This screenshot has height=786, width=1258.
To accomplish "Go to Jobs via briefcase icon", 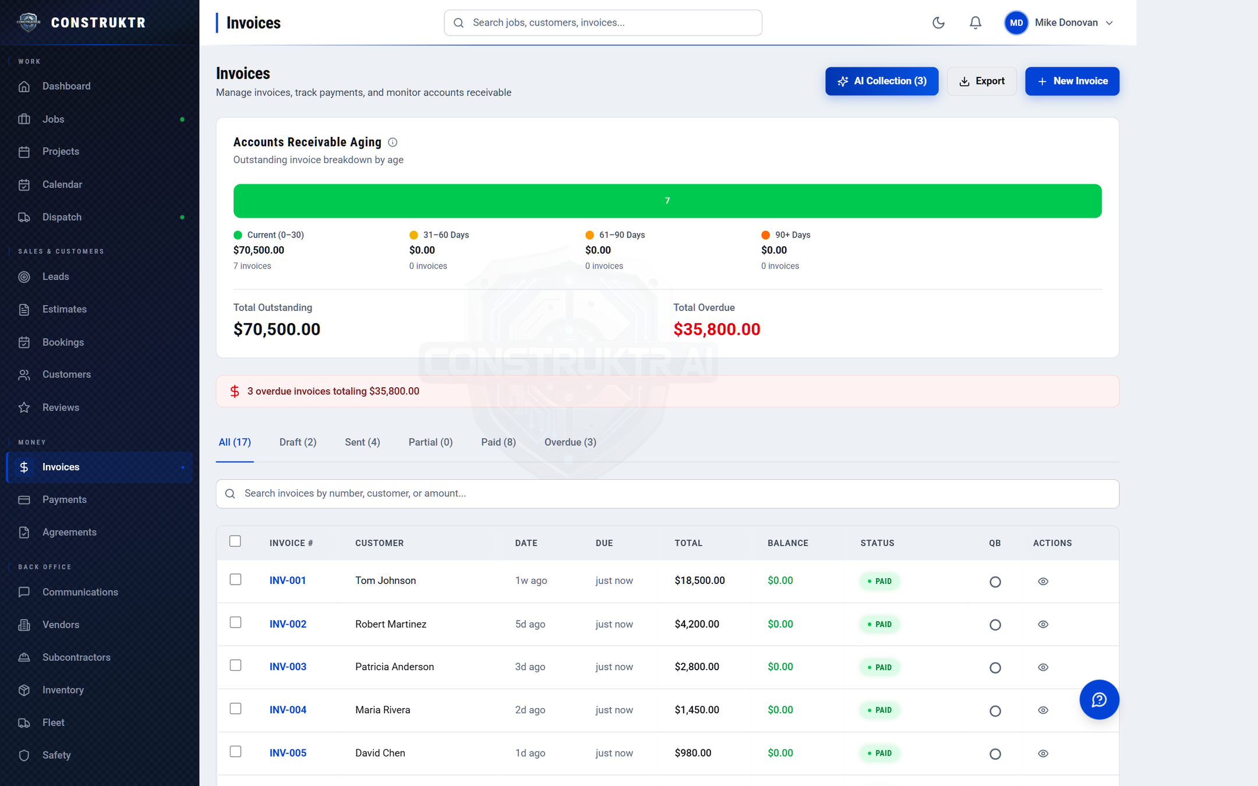I will pos(24,119).
